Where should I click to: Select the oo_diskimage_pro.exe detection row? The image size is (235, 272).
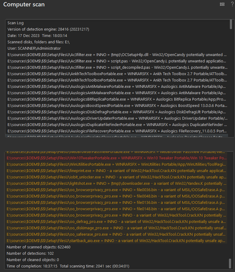(x=117, y=228)
